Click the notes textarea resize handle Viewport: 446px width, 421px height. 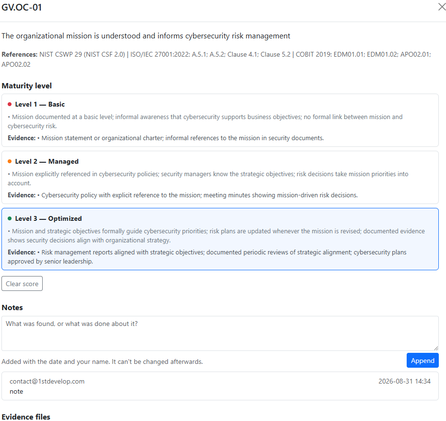coord(436,348)
